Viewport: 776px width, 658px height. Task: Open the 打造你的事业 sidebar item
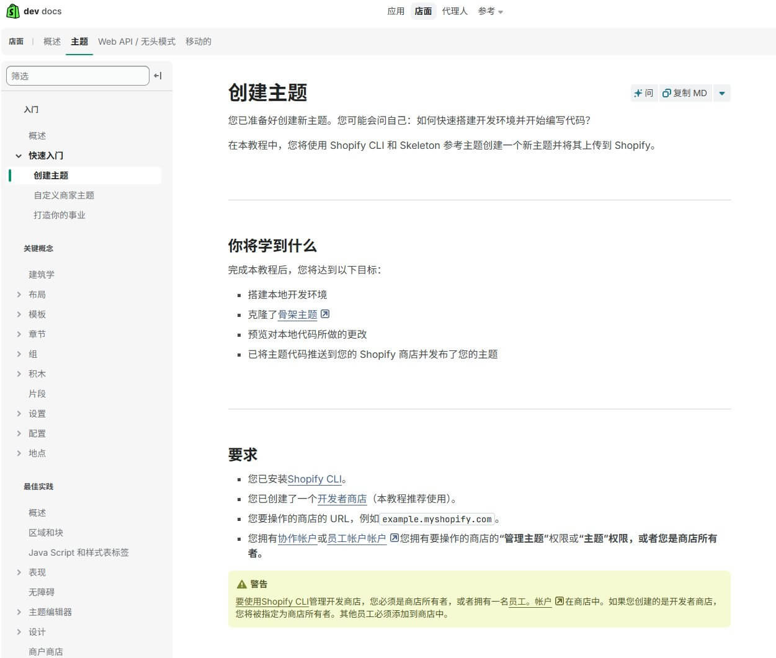(60, 215)
